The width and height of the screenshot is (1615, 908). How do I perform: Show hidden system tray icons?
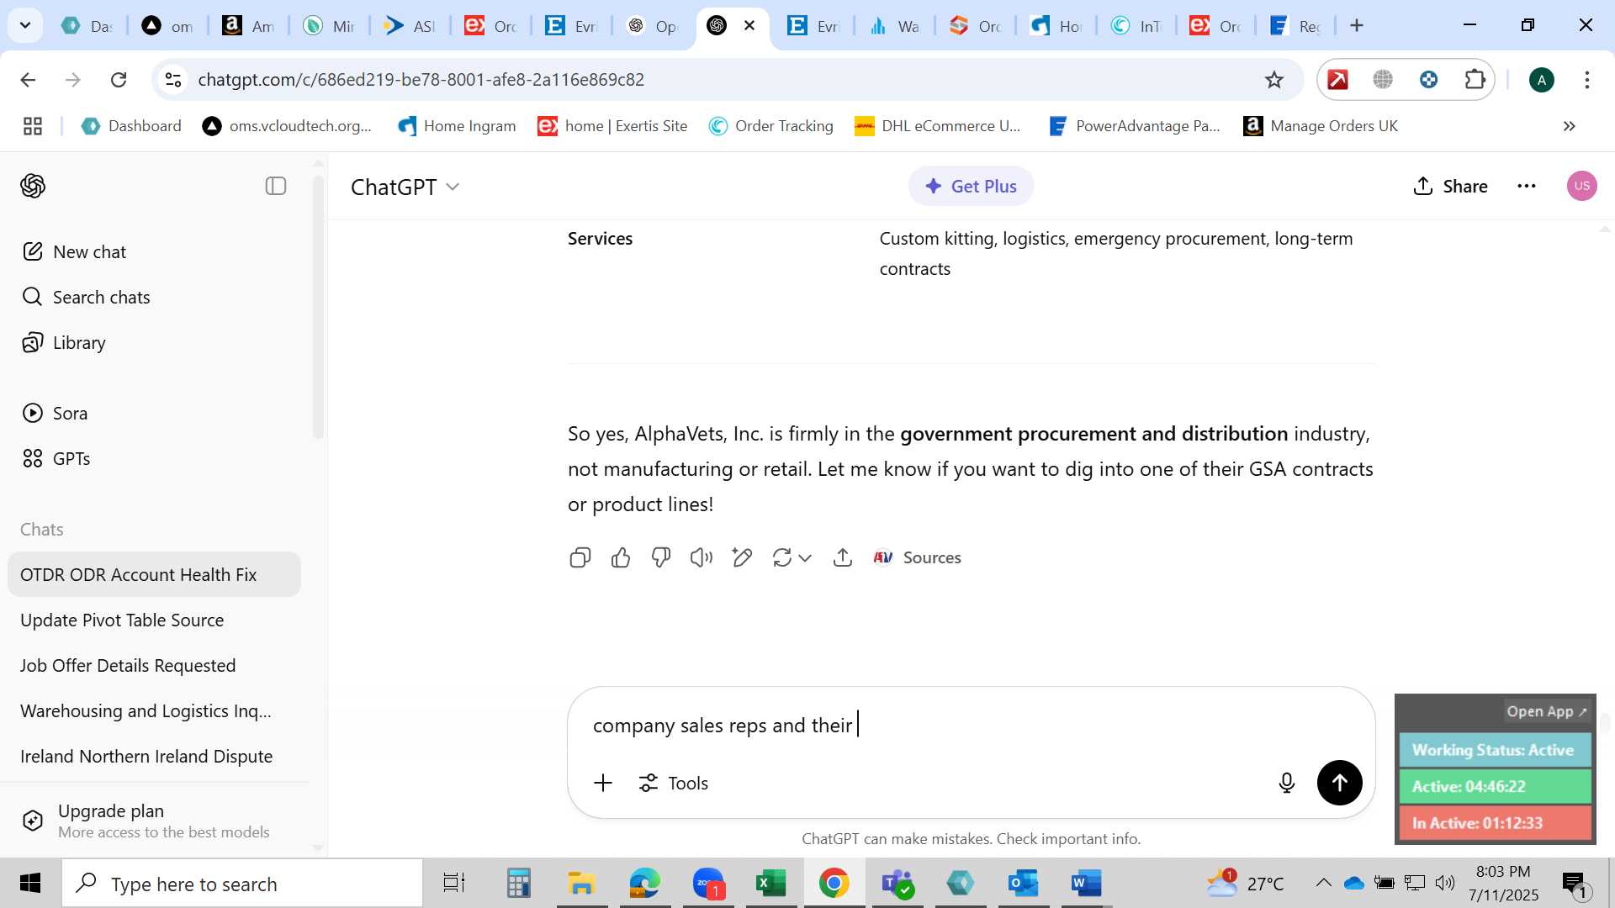[1323, 883]
